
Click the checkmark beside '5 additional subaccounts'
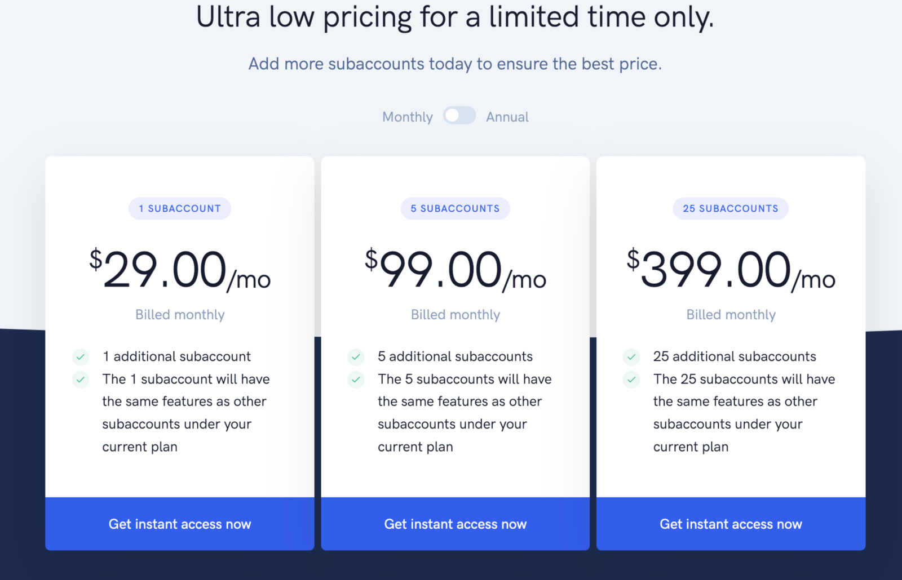point(356,356)
